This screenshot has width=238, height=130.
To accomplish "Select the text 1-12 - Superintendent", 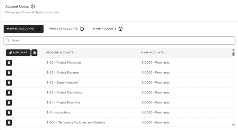I will tap(62, 82).
